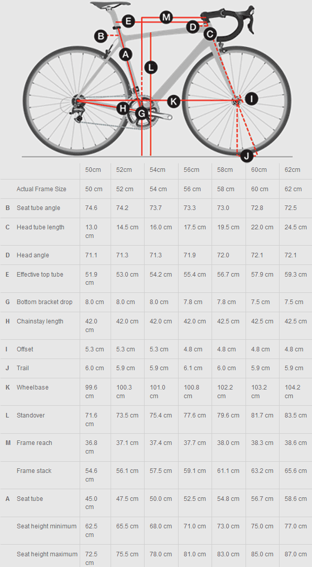Select the H chainstay marker
Image resolution: width=312 pixels, height=567 pixels.
123,108
